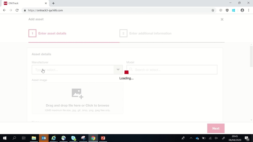
Task: Open Windows taskbar search
Action: (14, 138)
